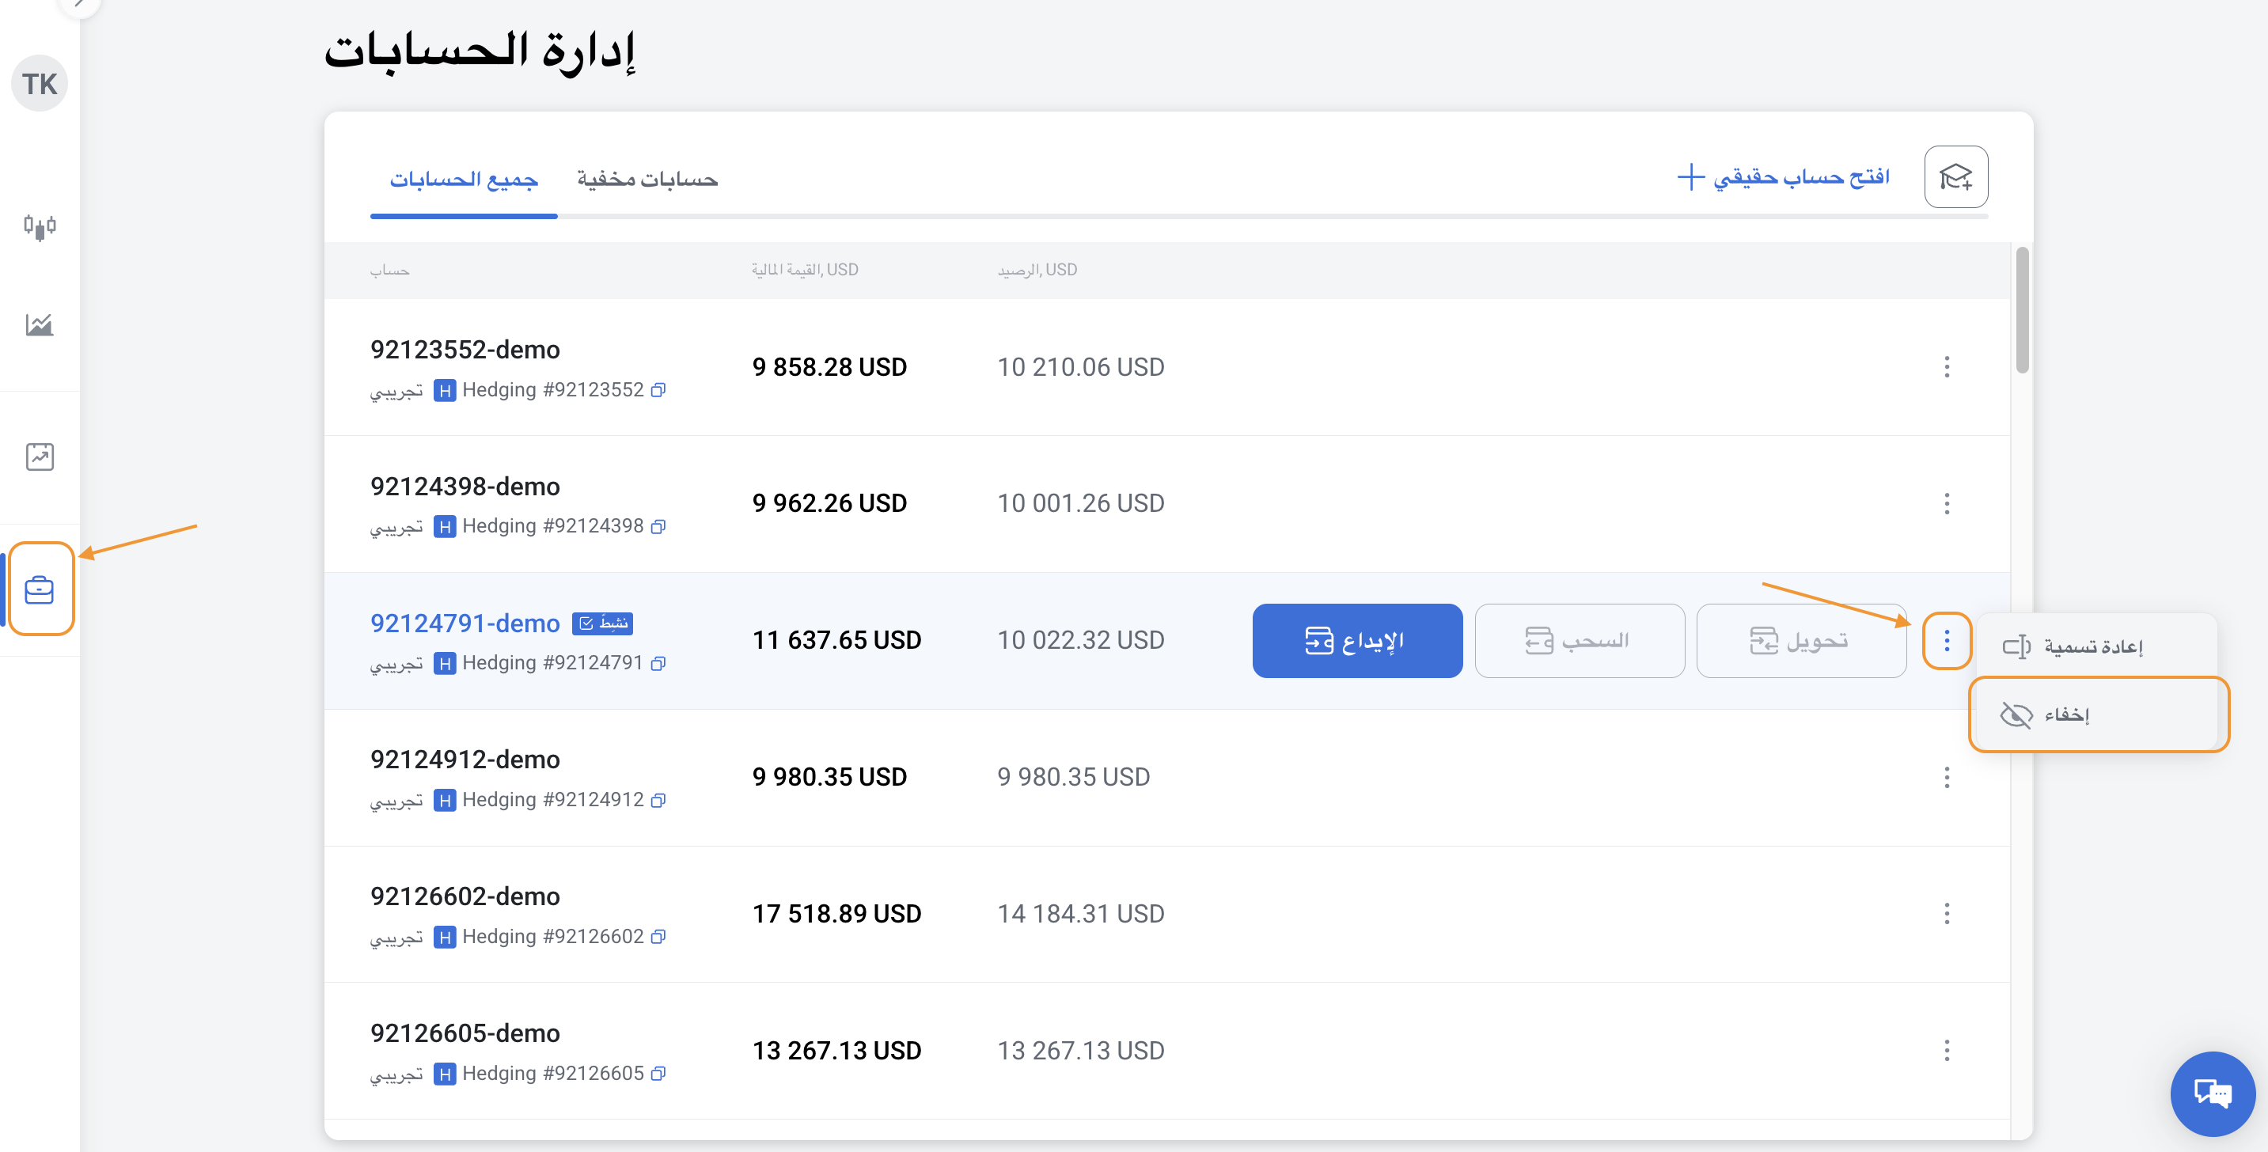Switch to حسابات مخفية hidden accounts tab
Image resolution: width=2268 pixels, height=1152 pixels.
point(647,180)
